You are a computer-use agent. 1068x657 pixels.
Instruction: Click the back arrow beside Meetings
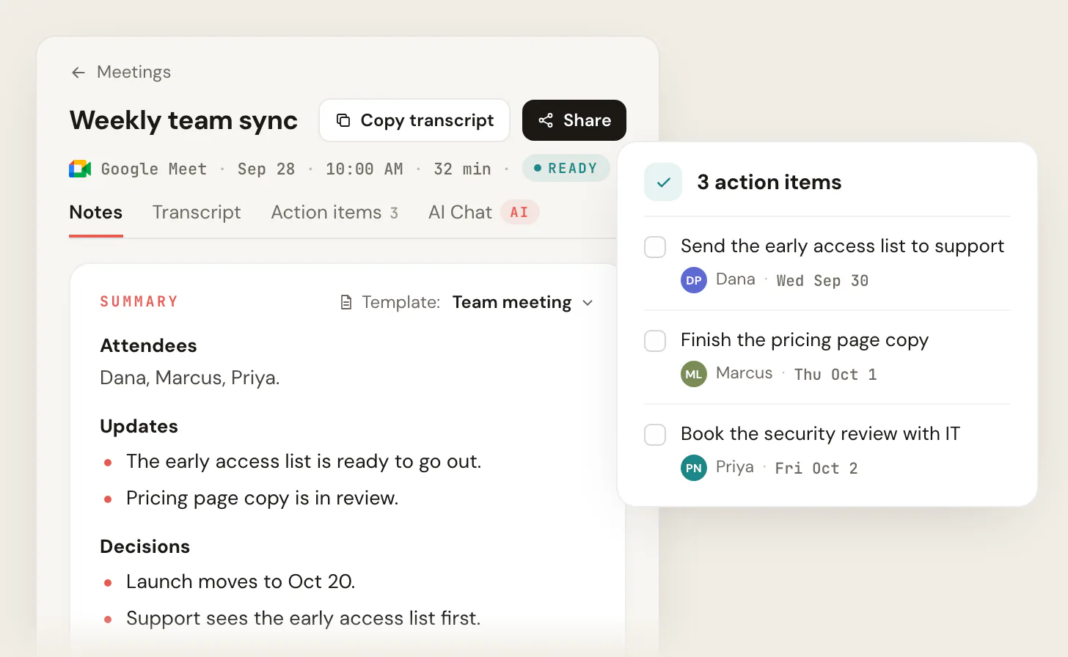coord(78,73)
